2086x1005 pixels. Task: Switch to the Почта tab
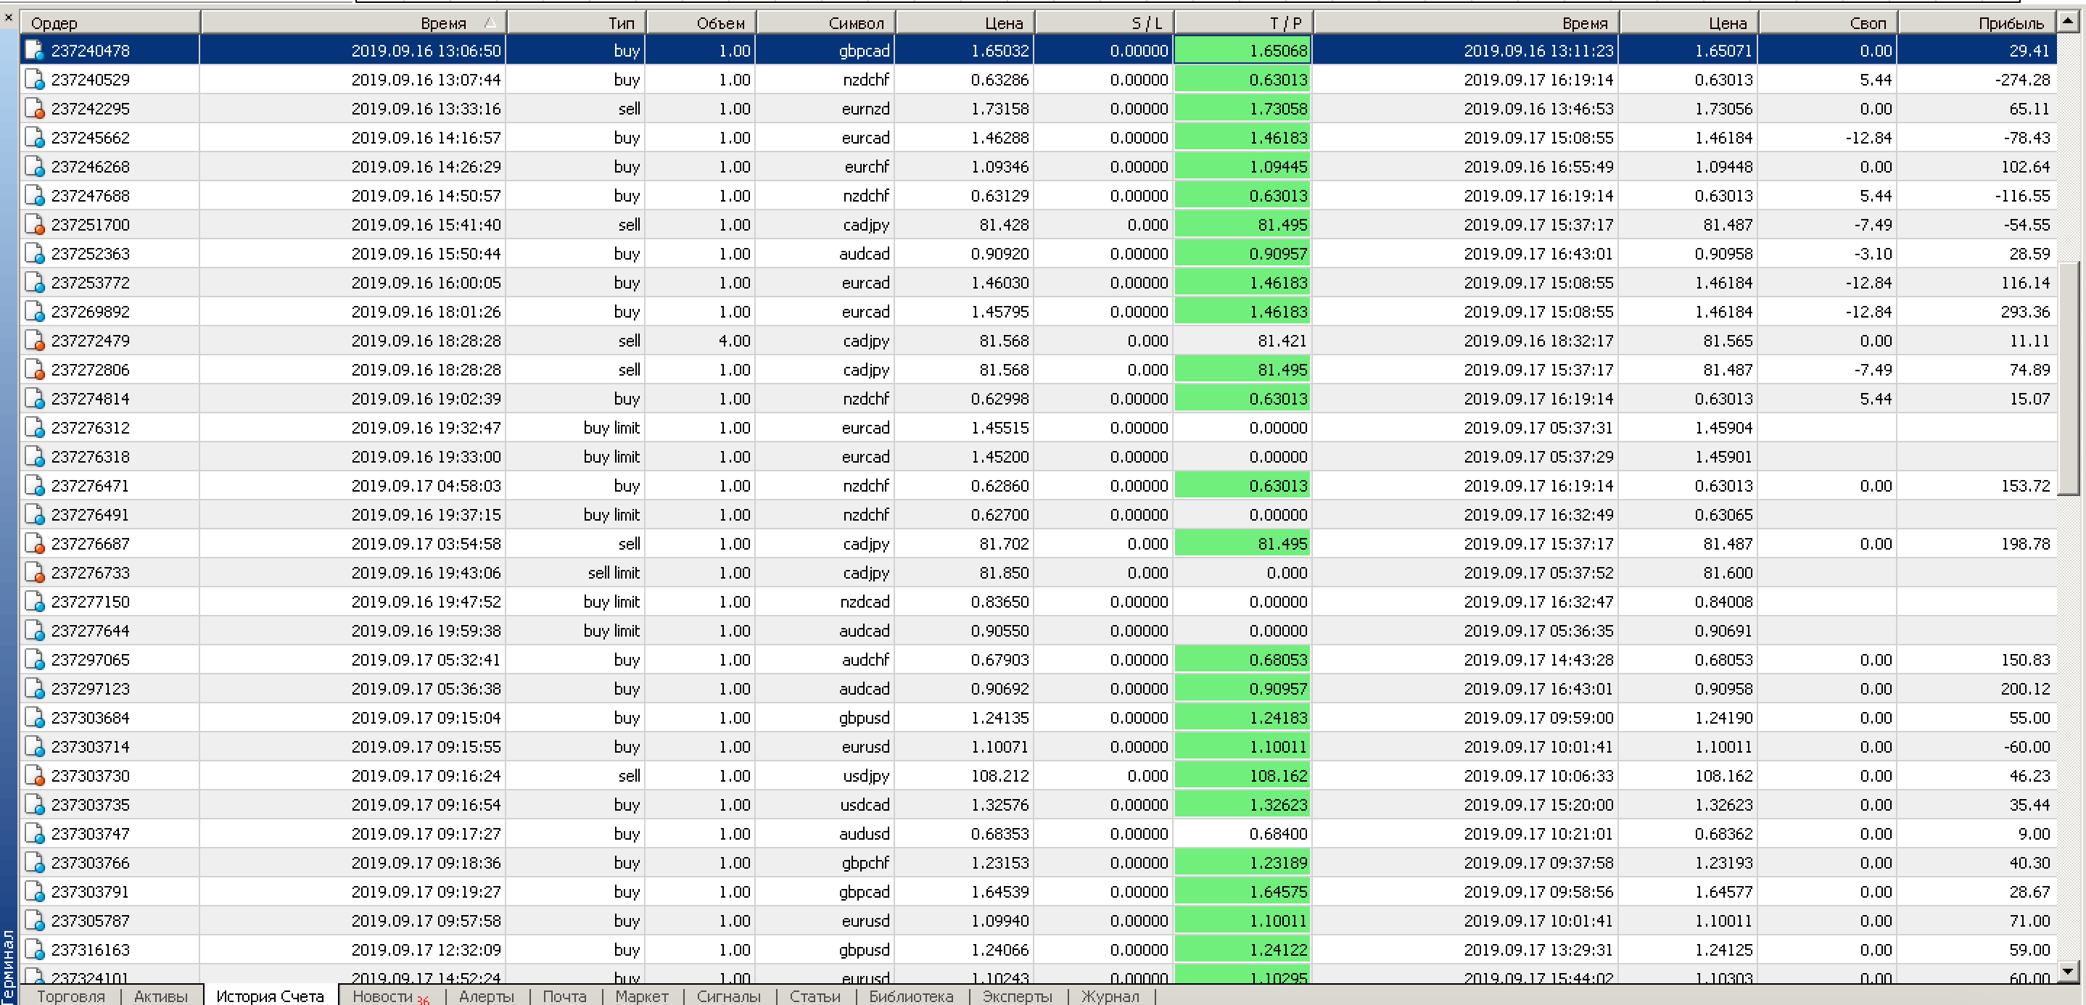564,996
